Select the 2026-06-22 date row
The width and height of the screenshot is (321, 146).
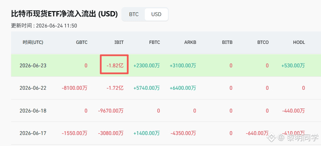(x=166, y=88)
